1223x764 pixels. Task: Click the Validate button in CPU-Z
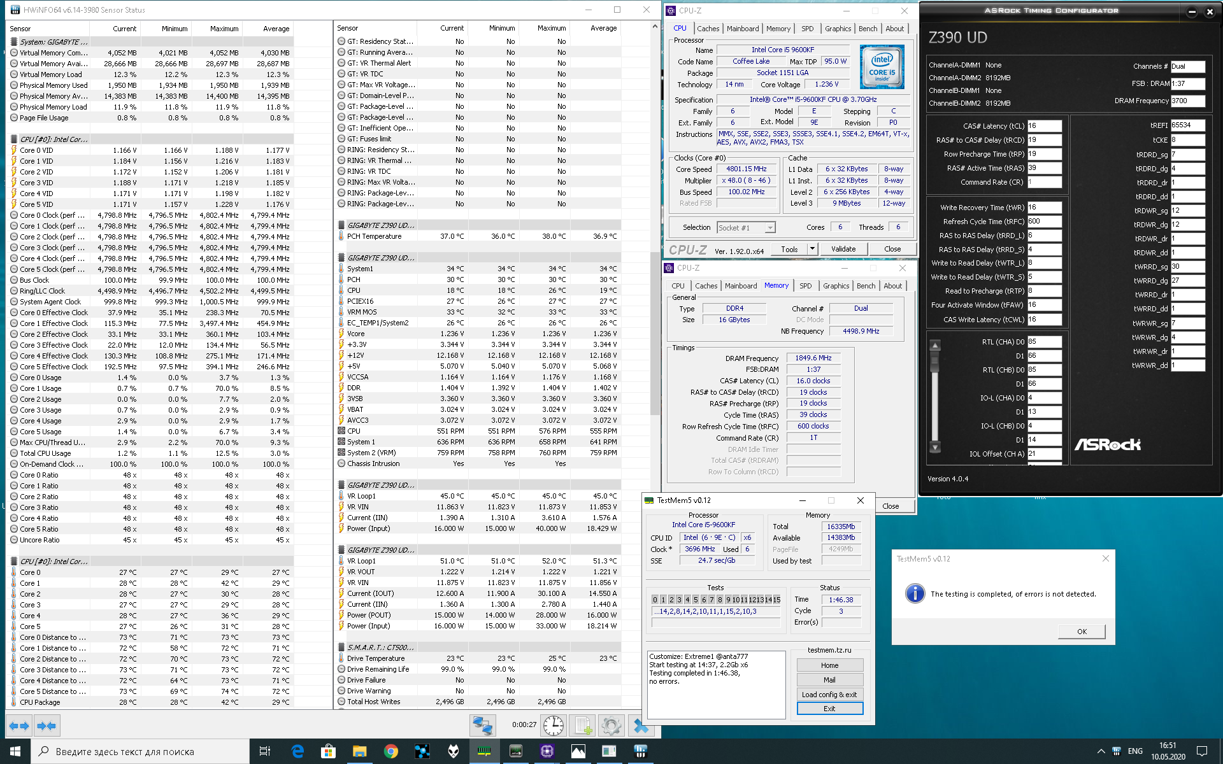point(843,249)
